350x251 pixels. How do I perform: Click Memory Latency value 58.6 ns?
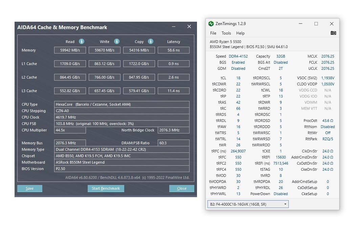pyautogui.click(x=174, y=50)
